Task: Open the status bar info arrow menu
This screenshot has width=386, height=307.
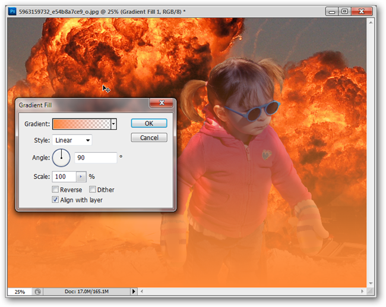Action: tap(134, 292)
